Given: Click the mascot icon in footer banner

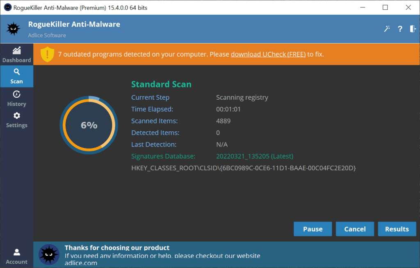Looking at the screenshot, I should [x=49, y=254].
